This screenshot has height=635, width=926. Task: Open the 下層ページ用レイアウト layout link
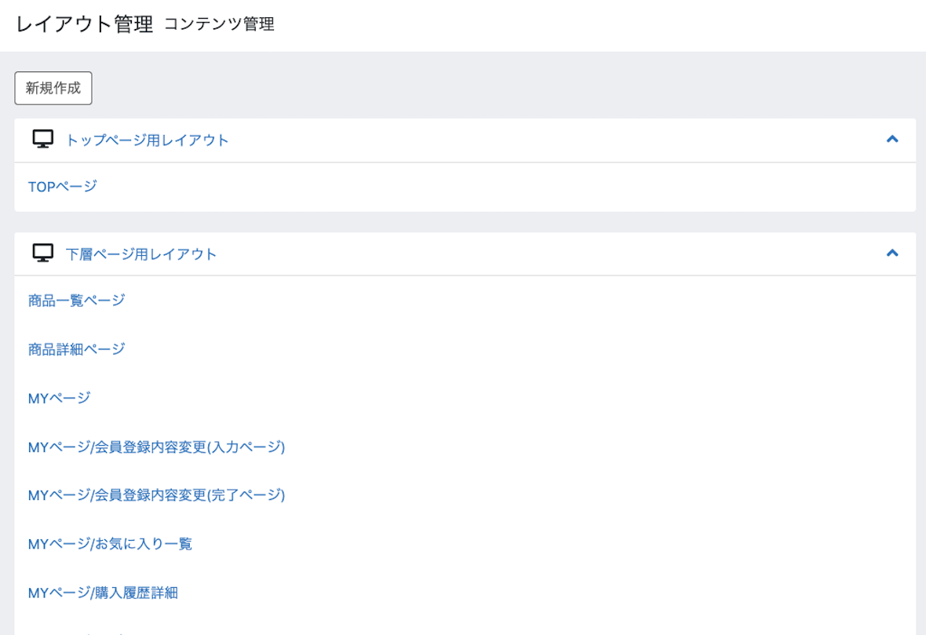click(x=141, y=254)
